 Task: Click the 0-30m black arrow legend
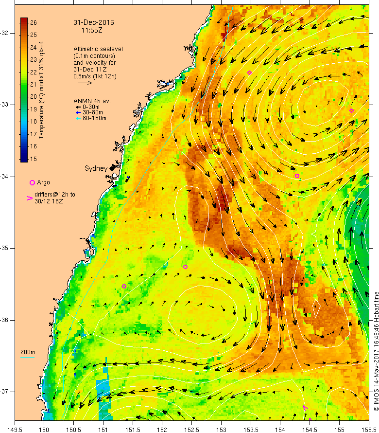78,107
